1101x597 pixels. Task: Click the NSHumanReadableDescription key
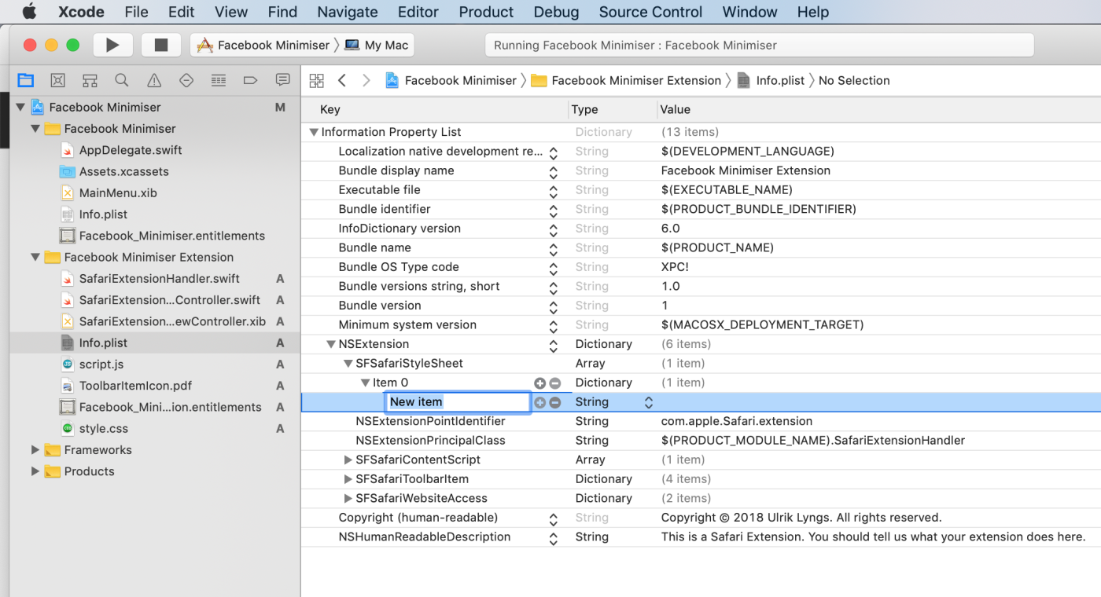coord(425,537)
